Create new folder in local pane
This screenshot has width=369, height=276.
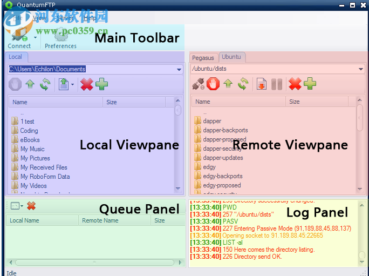point(101,84)
